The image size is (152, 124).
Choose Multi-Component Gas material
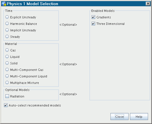point(7,69)
